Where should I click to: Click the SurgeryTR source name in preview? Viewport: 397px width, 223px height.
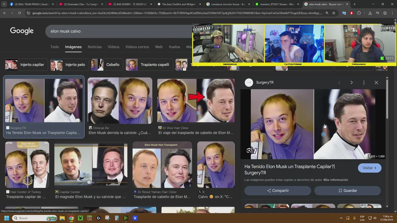265,82
